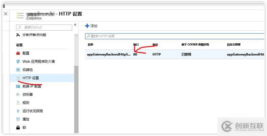
Task: Focus the sidebar search (Ctrl+/) box
Action: [x=44, y=27]
